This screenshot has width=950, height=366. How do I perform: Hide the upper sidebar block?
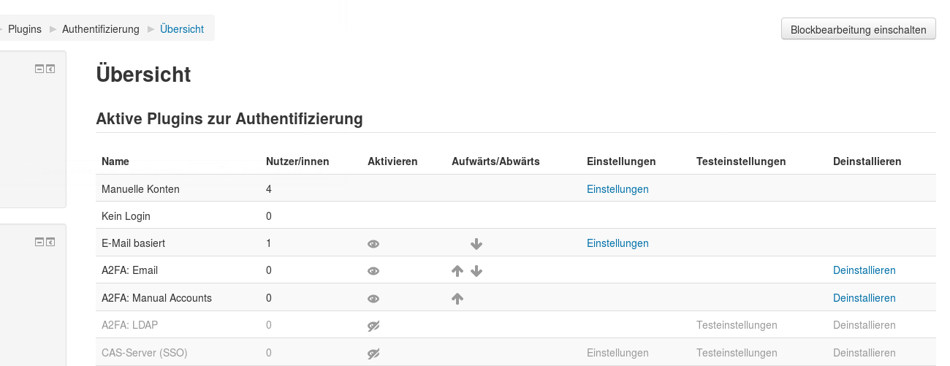click(40, 69)
